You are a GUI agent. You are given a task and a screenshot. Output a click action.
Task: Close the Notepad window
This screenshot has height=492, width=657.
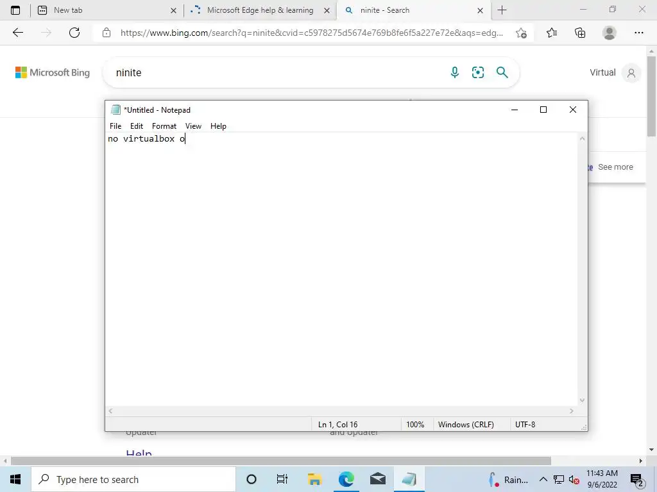[573, 110]
